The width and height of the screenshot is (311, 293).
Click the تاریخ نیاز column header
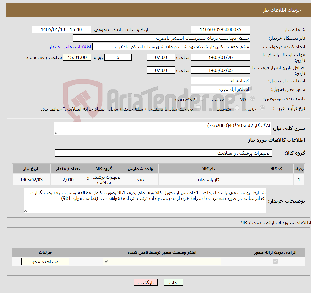(x=31, y=169)
